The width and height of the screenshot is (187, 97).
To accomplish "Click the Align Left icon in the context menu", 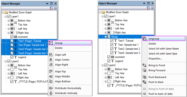I will [51, 55].
